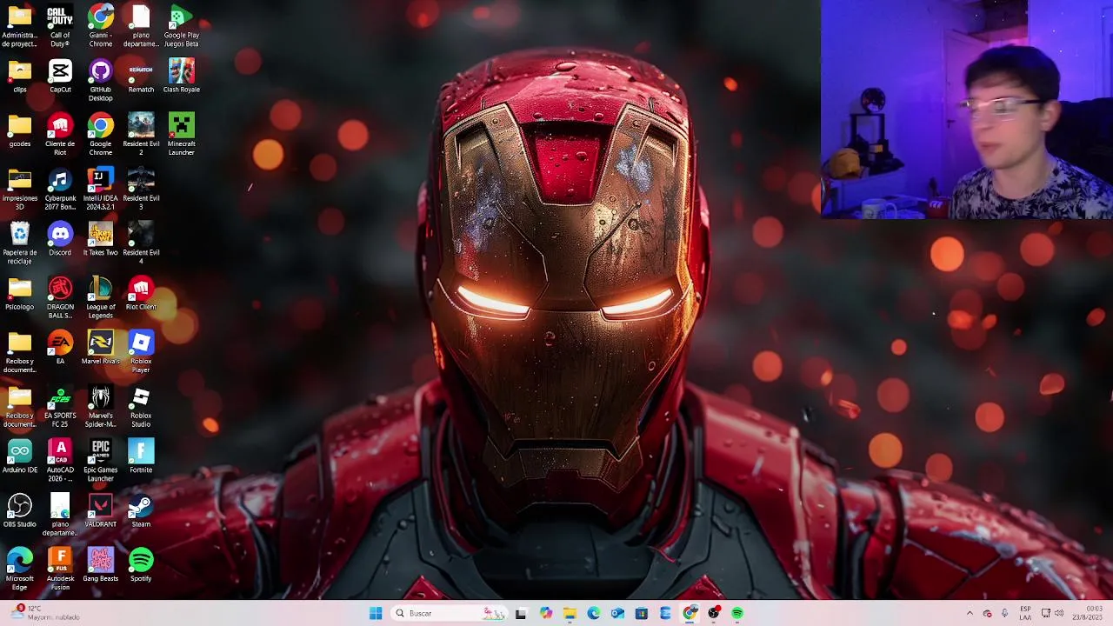Select the Resident Evil 3 icon
Viewport: 1113px width, 626px height.
141,190
